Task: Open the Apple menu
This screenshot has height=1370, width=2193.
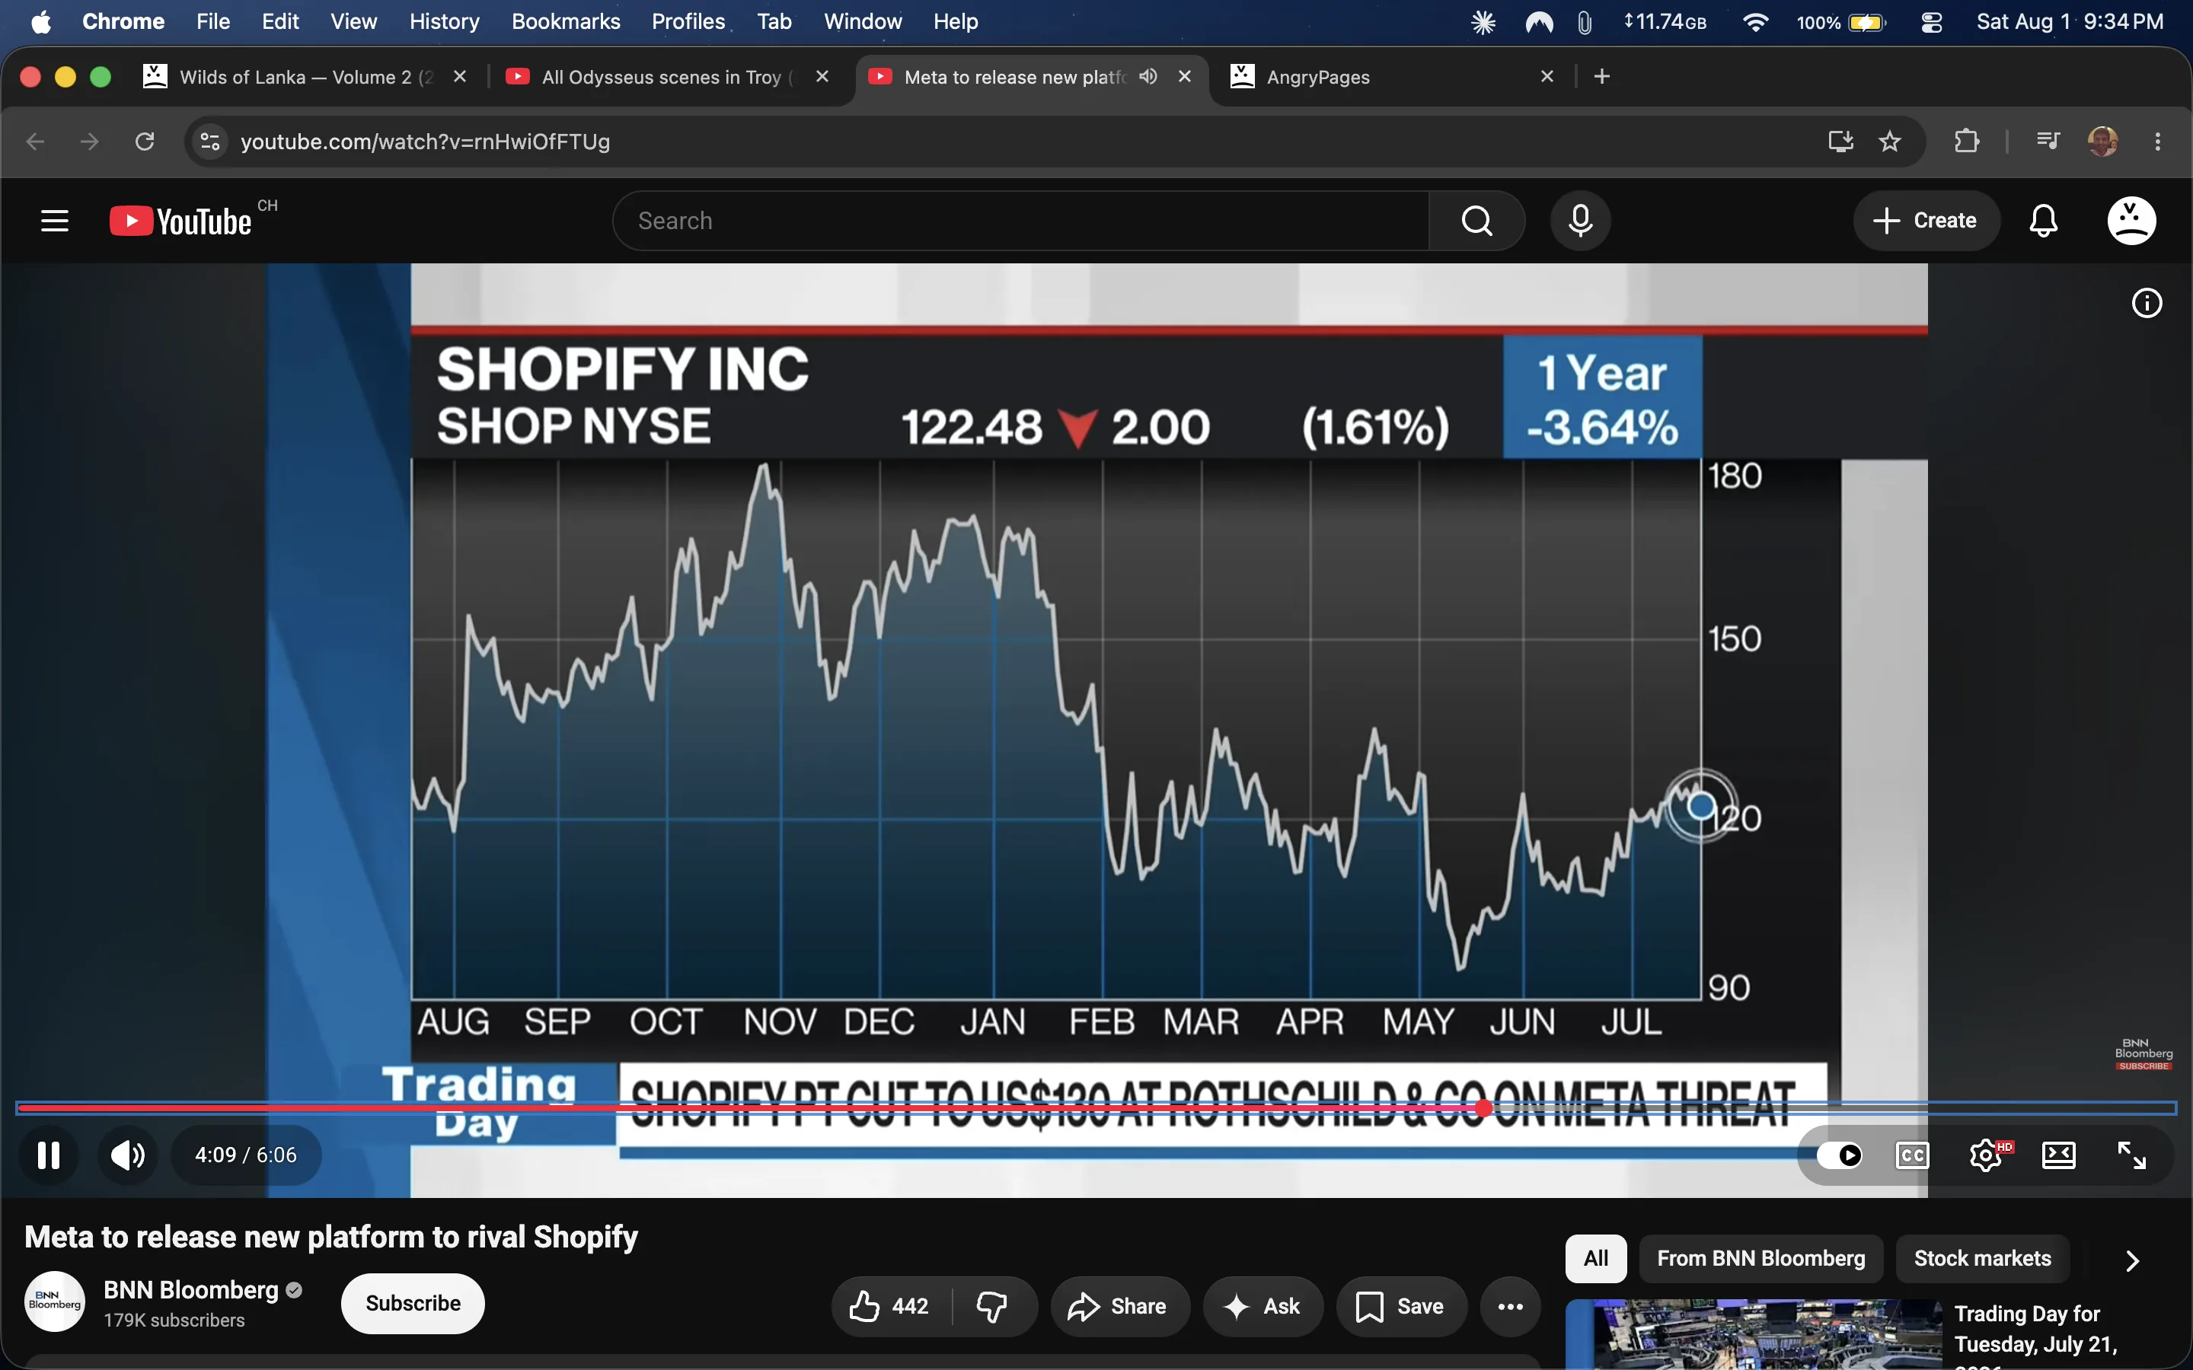Action: pos(41,22)
